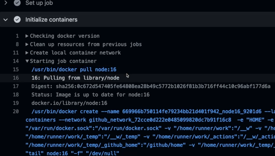Click line number 17 in the log
Image resolution: width=275 pixels, height=156 pixels.
(16, 86)
